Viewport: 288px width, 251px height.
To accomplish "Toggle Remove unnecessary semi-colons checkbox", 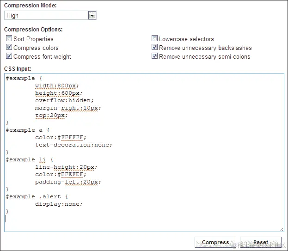I will (154, 56).
